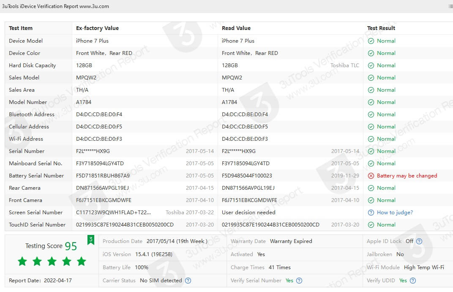
Task: Click the Mainboard Serial No. check icon
Action: [x=371, y=164]
